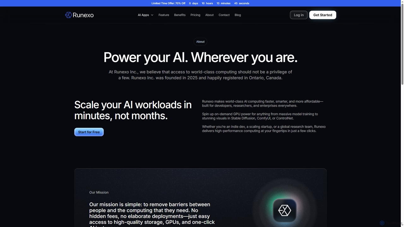The image size is (404, 227).
Task: Click the paragraph starting Runexo makes world-class AI
Action: (263, 103)
